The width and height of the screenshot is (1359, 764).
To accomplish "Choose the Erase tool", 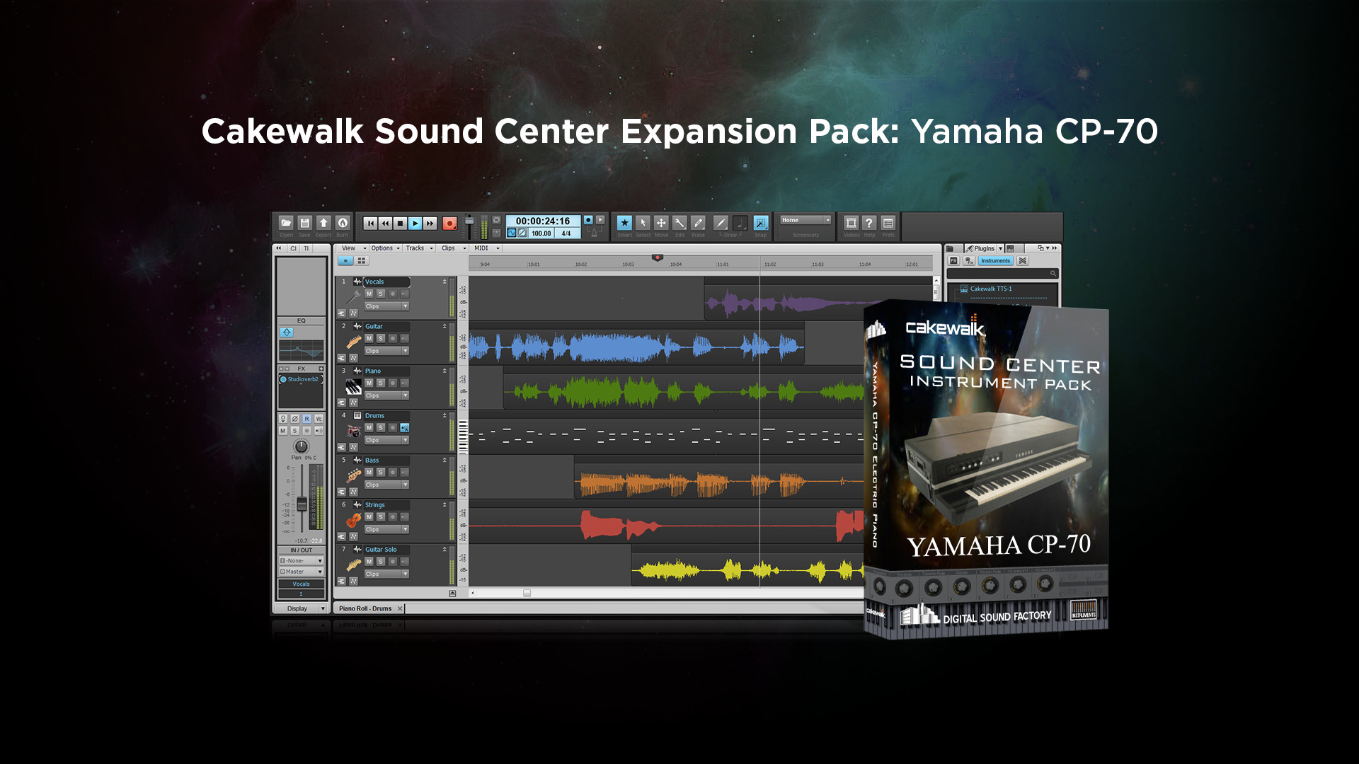I will point(698,223).
